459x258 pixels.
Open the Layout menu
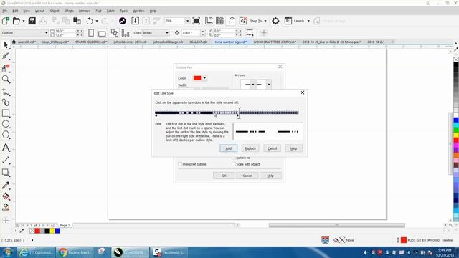click(x=39, y=11)
